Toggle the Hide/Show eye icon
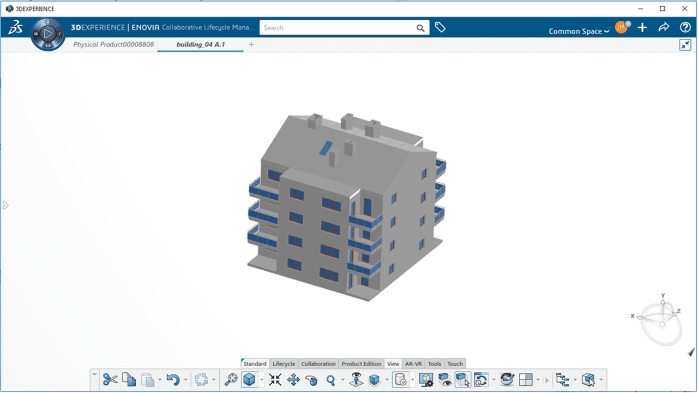The image size is (698, 393). pos(445,379)
